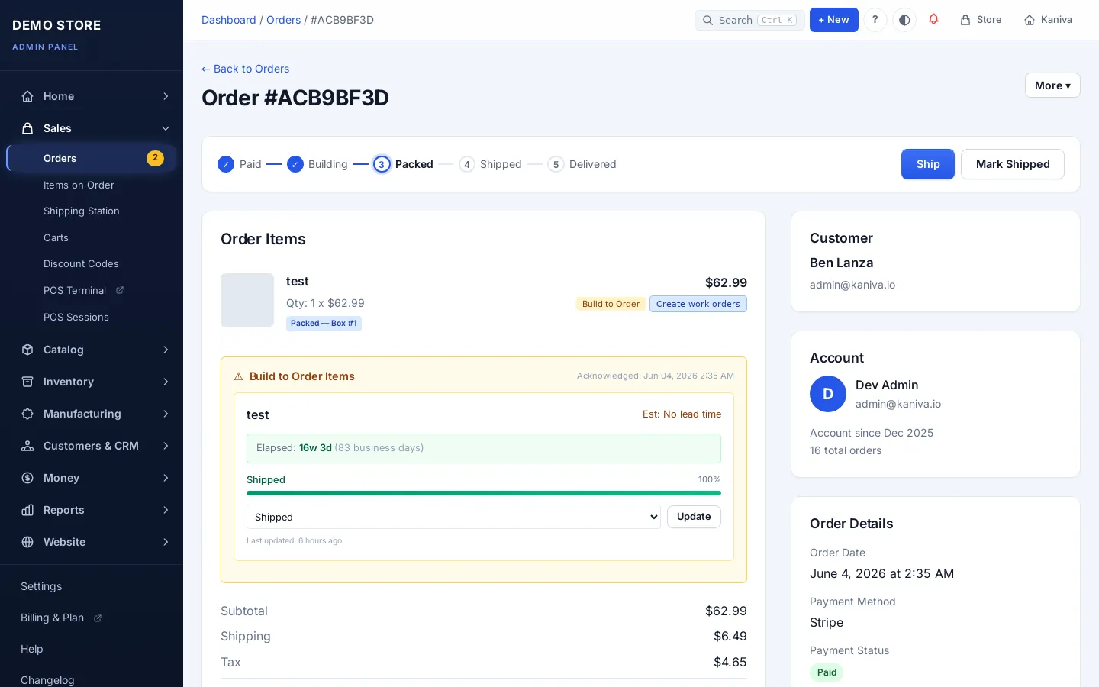Click the Home icon in sidebar

pyautogui.click(x=27, y=96)
